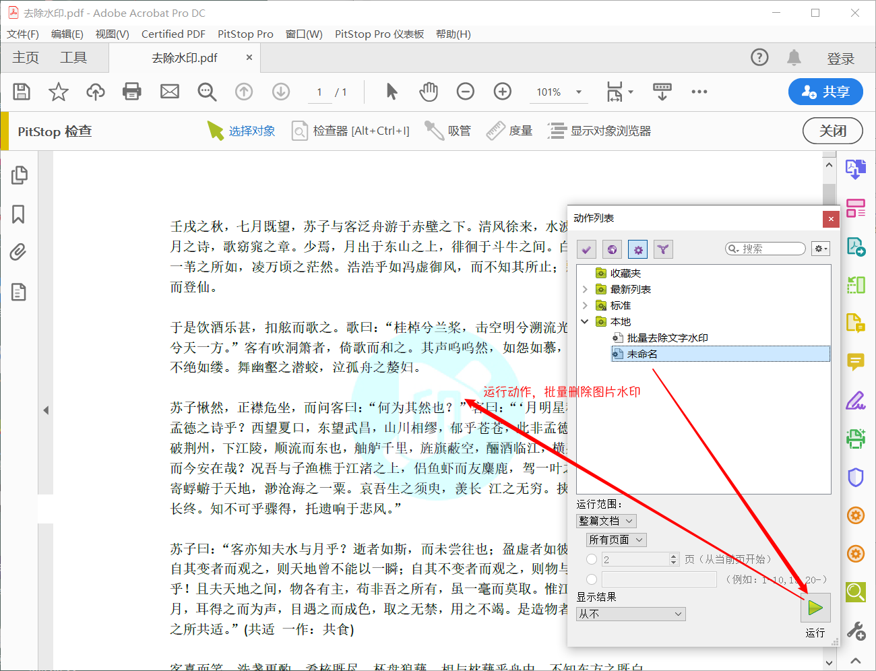Image resolution: width=876 pixels, height=671 pixels.
Task: Toggle the funnel filter button
Action: 663,249
